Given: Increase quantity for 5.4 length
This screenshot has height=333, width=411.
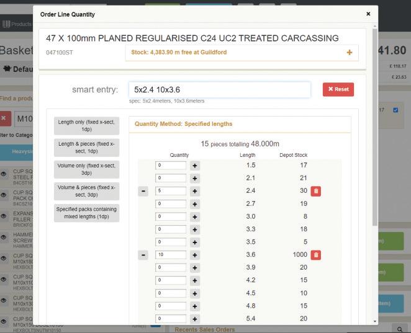Looking at the screenshot, I should [x=195, y=319].
